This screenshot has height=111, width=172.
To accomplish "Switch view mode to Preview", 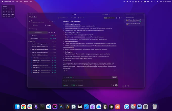I will 113,18.
